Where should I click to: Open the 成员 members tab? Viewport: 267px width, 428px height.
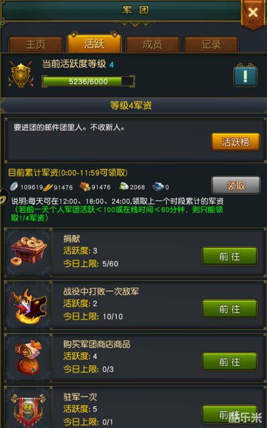click(x=152, y=44)
